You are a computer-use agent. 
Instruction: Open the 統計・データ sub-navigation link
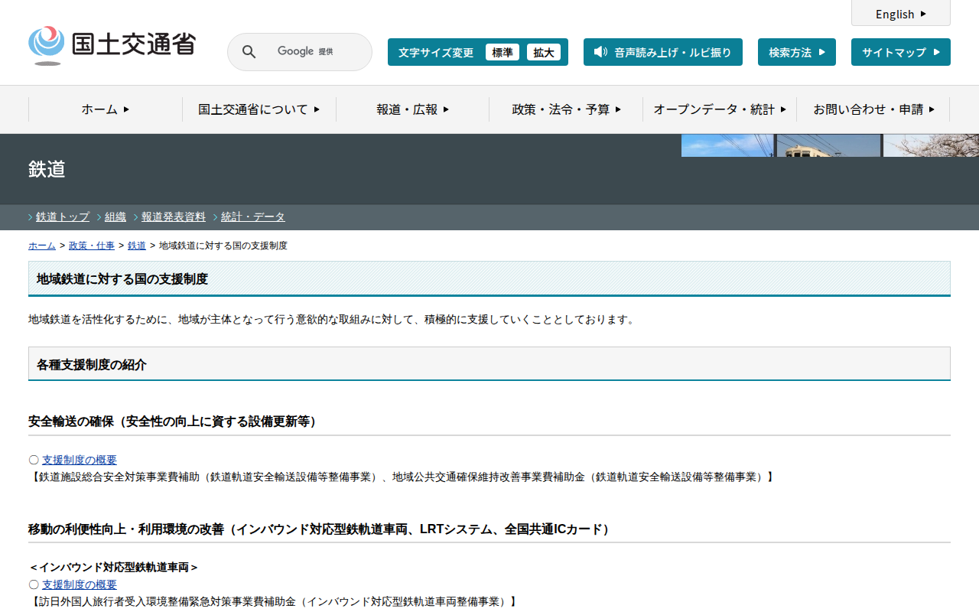pyautogui.click(x=252, y=216)
